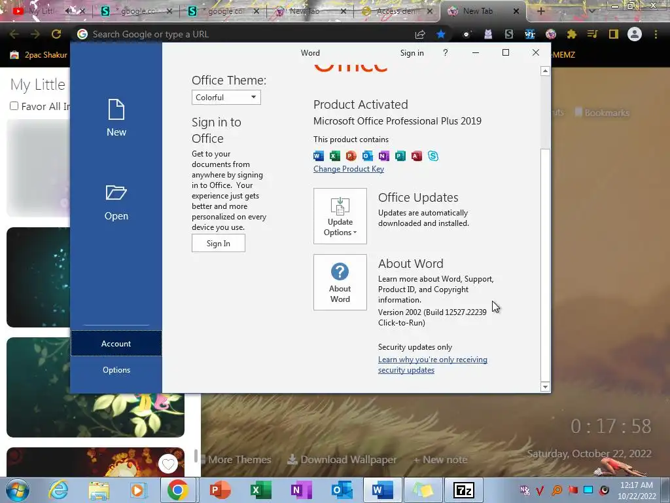Open the Office Theme Colorful combo box
The image size is (670, 503).
pos(226,98)
